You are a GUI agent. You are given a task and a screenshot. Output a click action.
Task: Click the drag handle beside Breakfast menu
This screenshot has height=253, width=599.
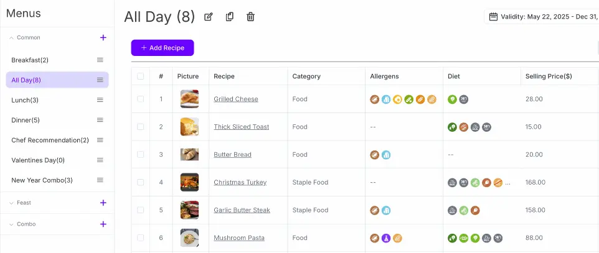(100, 60)
